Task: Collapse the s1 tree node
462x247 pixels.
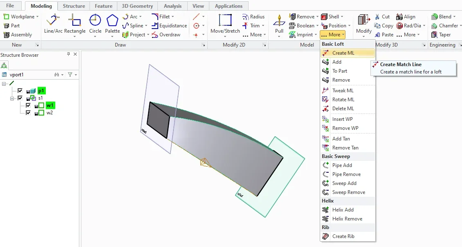Action: (x=12, y=98)
